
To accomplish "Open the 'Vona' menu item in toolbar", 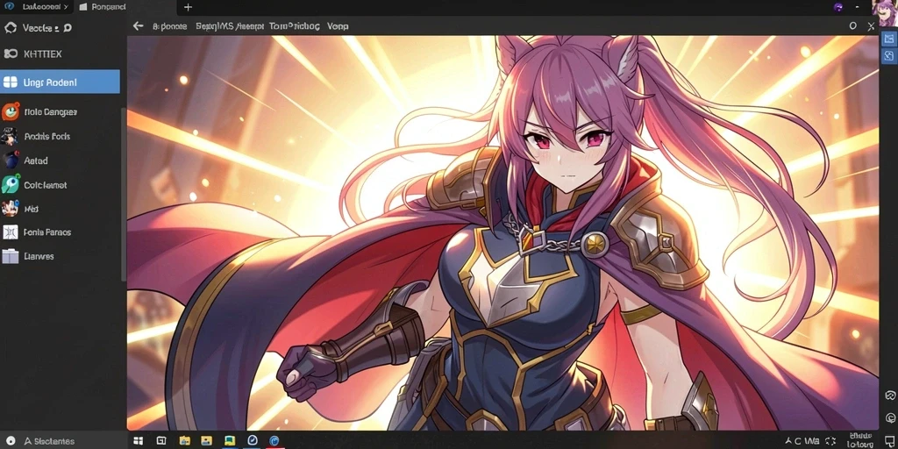I will (x=338, y=26).
